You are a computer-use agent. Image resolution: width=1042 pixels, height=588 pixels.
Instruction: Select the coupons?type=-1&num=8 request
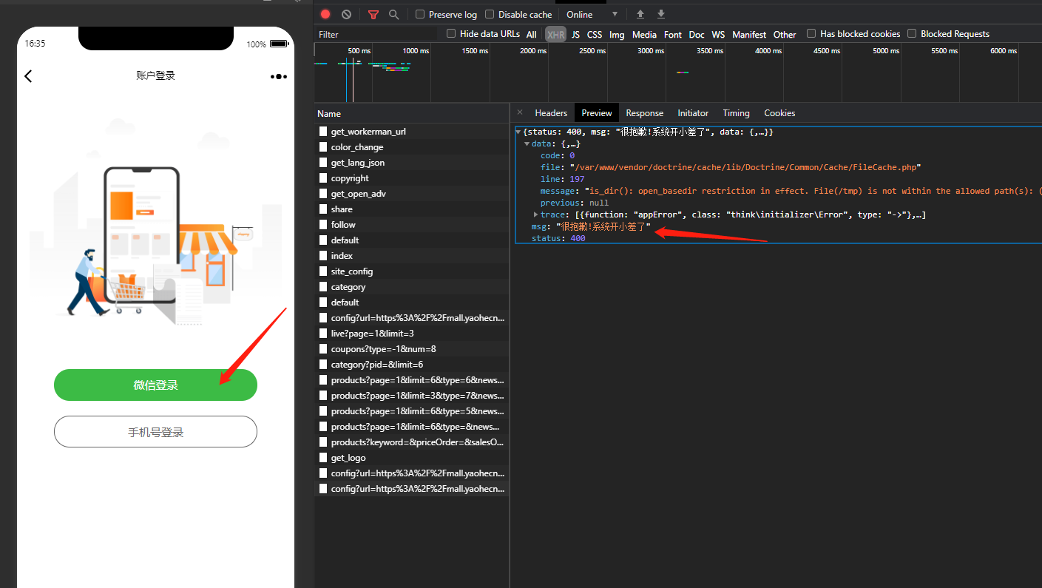[411, 348]
